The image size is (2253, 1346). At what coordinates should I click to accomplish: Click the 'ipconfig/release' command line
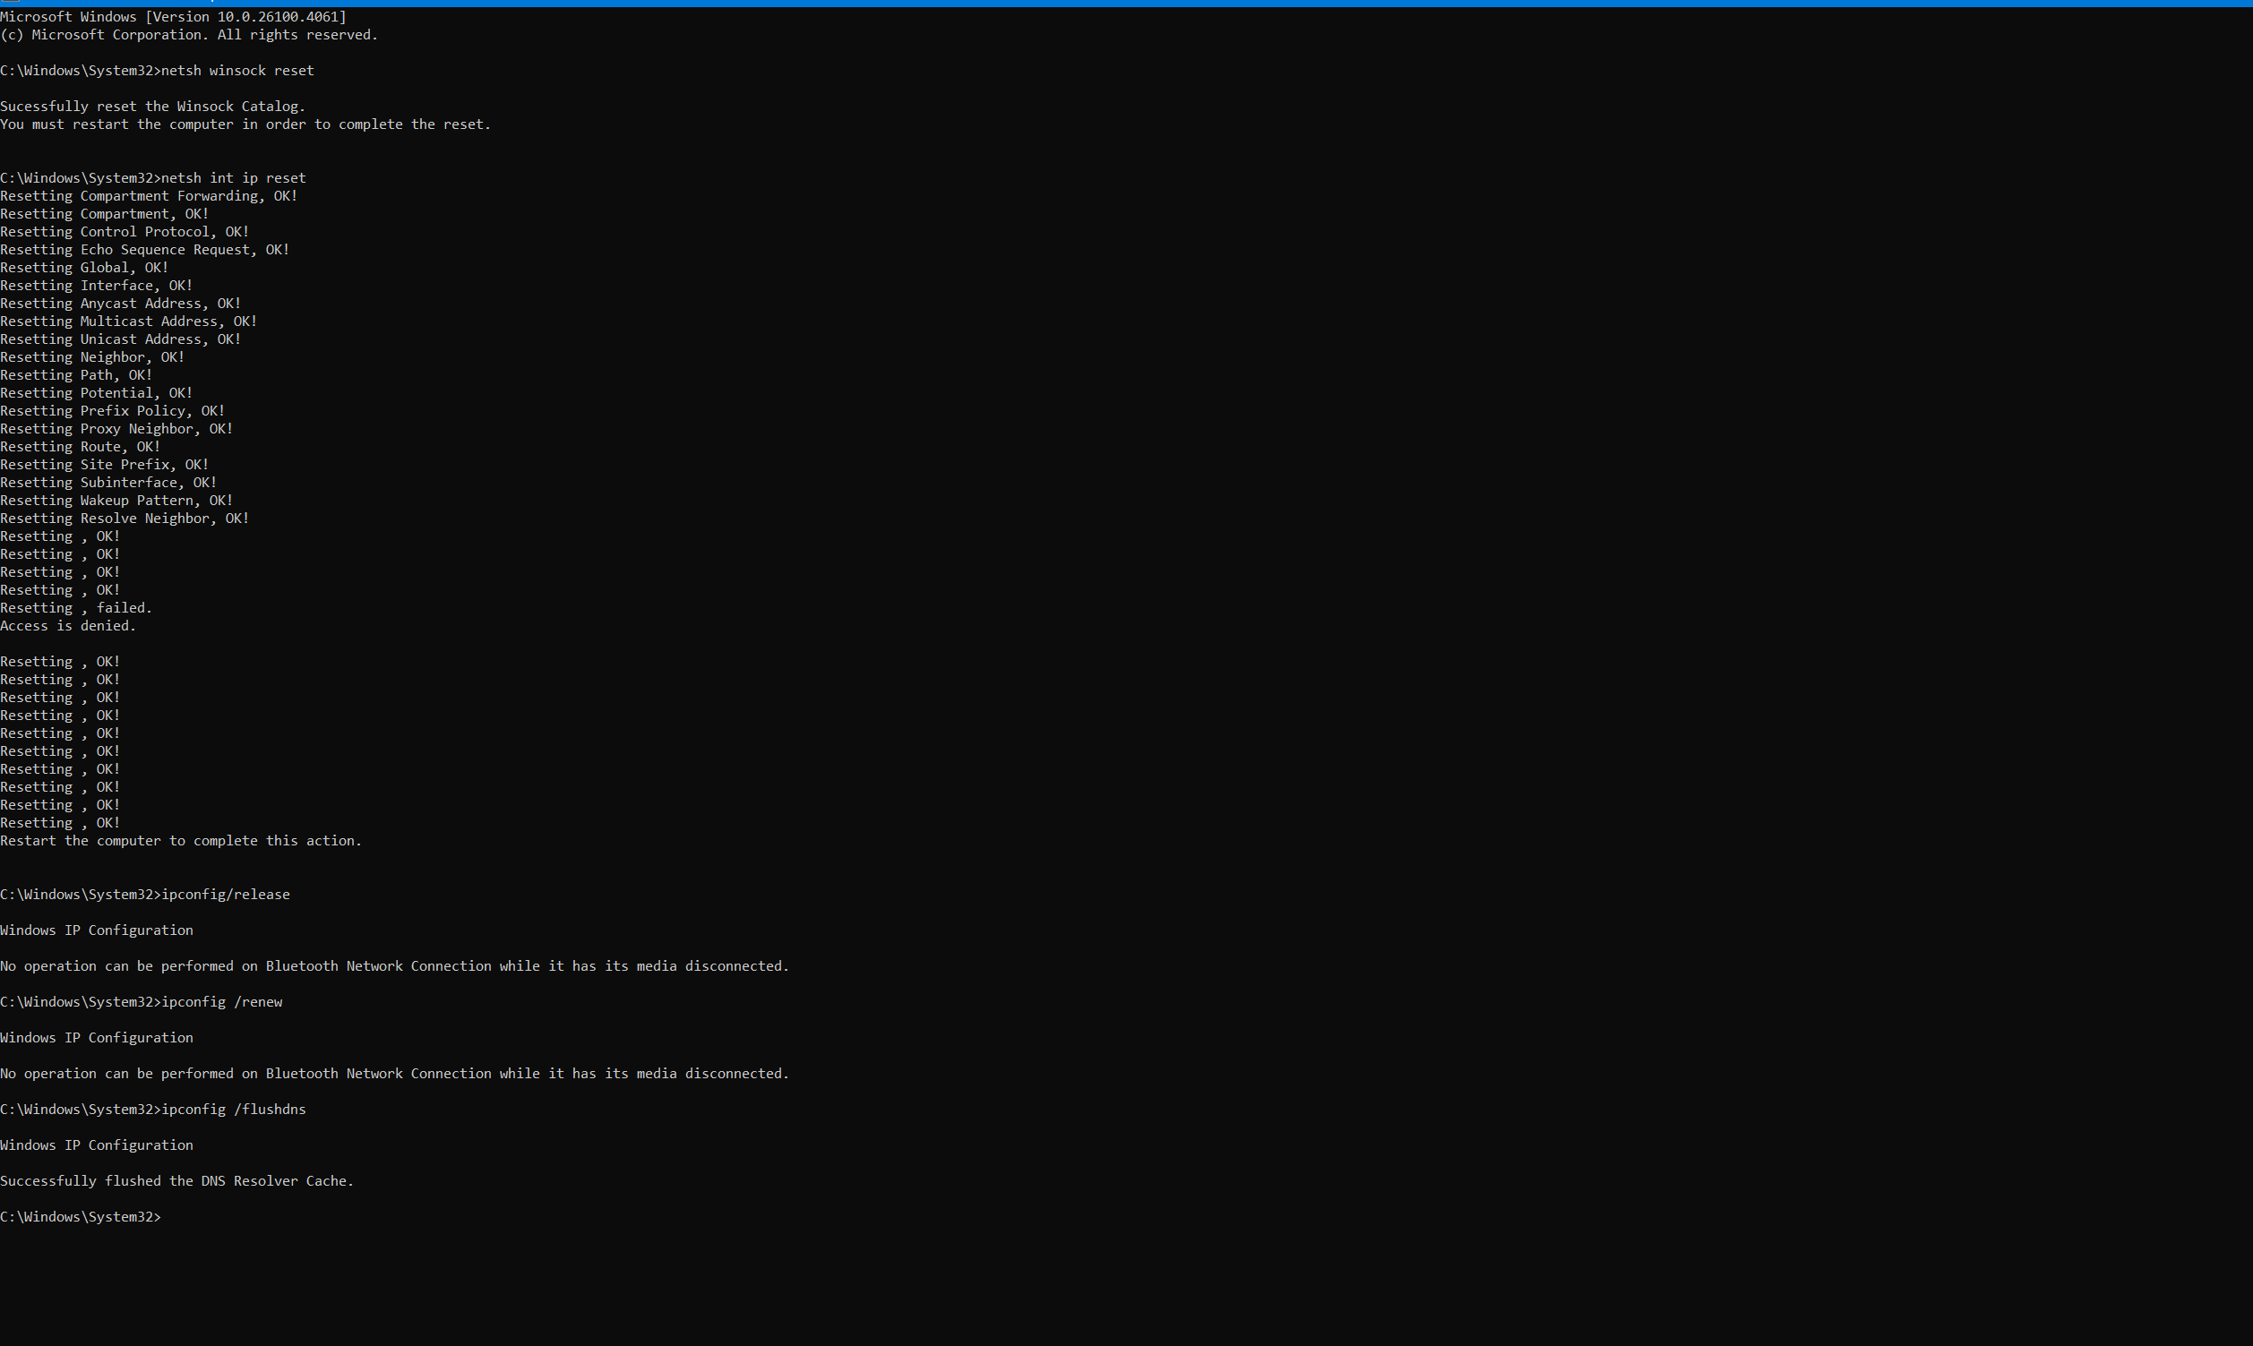pyautogui.click(x=145, y=895)
